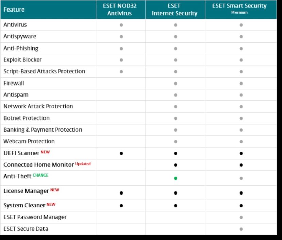This screenshot has width=282, height=240.
Task: Toggle the Botnet Protection indicator for Internet Security
Action: 175,118
